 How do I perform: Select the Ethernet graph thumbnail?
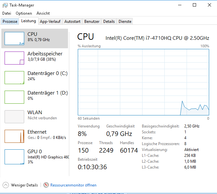click(x=14, y=136)
